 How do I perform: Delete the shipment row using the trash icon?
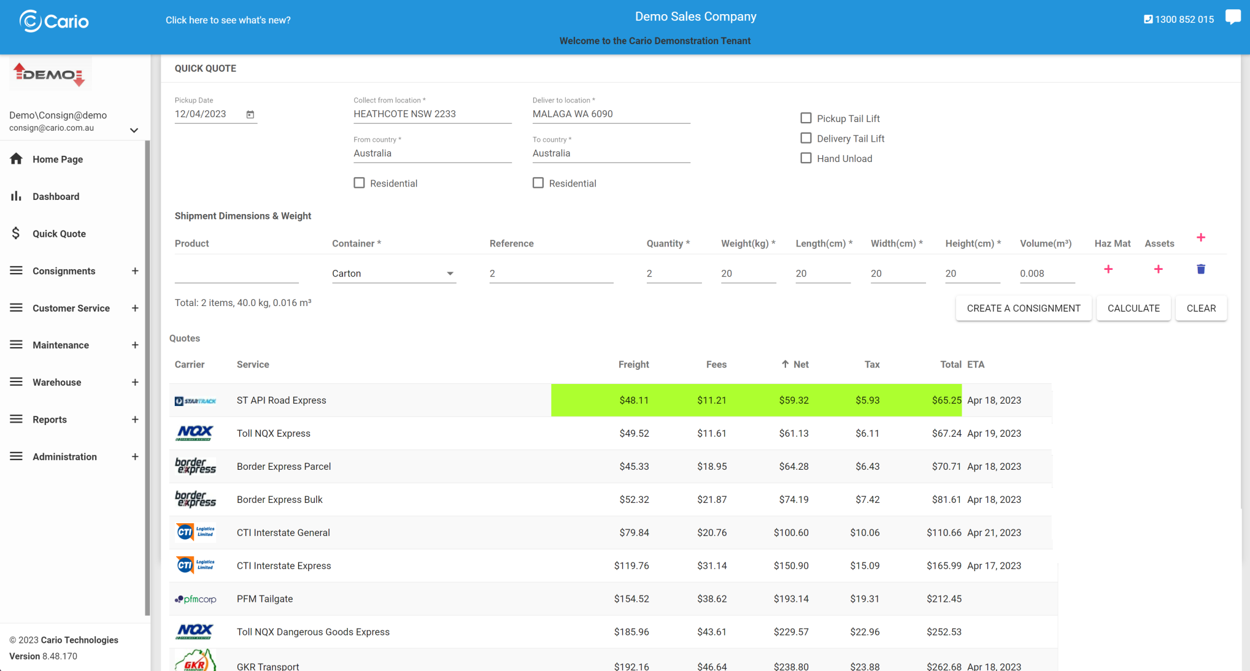1201,269
